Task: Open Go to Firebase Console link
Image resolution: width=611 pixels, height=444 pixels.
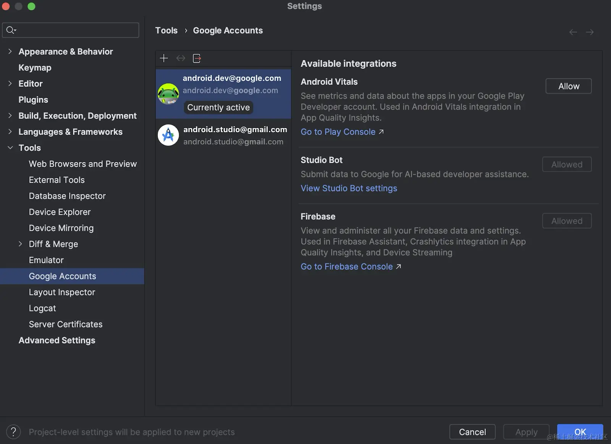Action: (346, 267)
